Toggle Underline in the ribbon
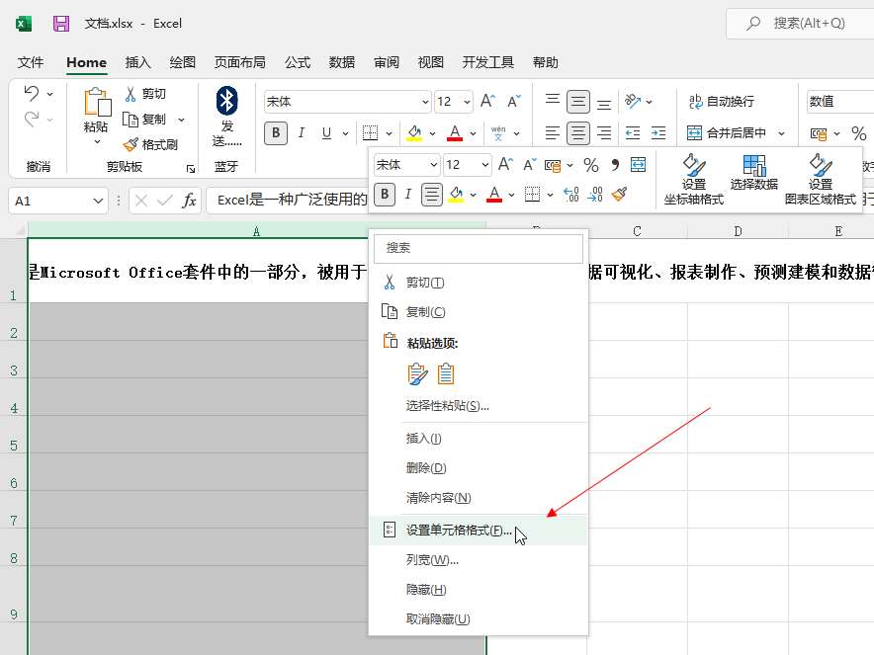Screen dimensions: 874x655 coord(326,133)
